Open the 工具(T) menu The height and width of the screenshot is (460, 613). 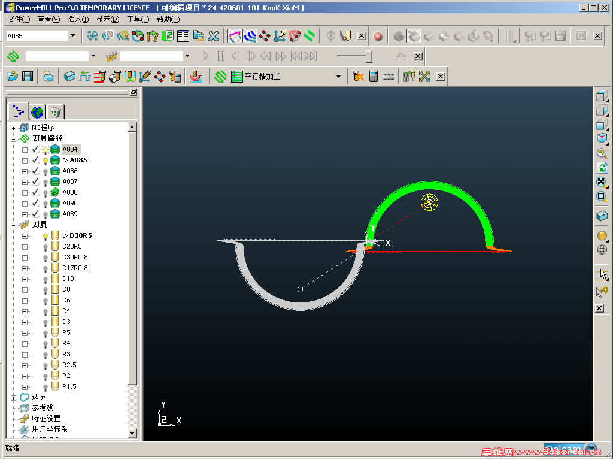(x=138, y=19)
